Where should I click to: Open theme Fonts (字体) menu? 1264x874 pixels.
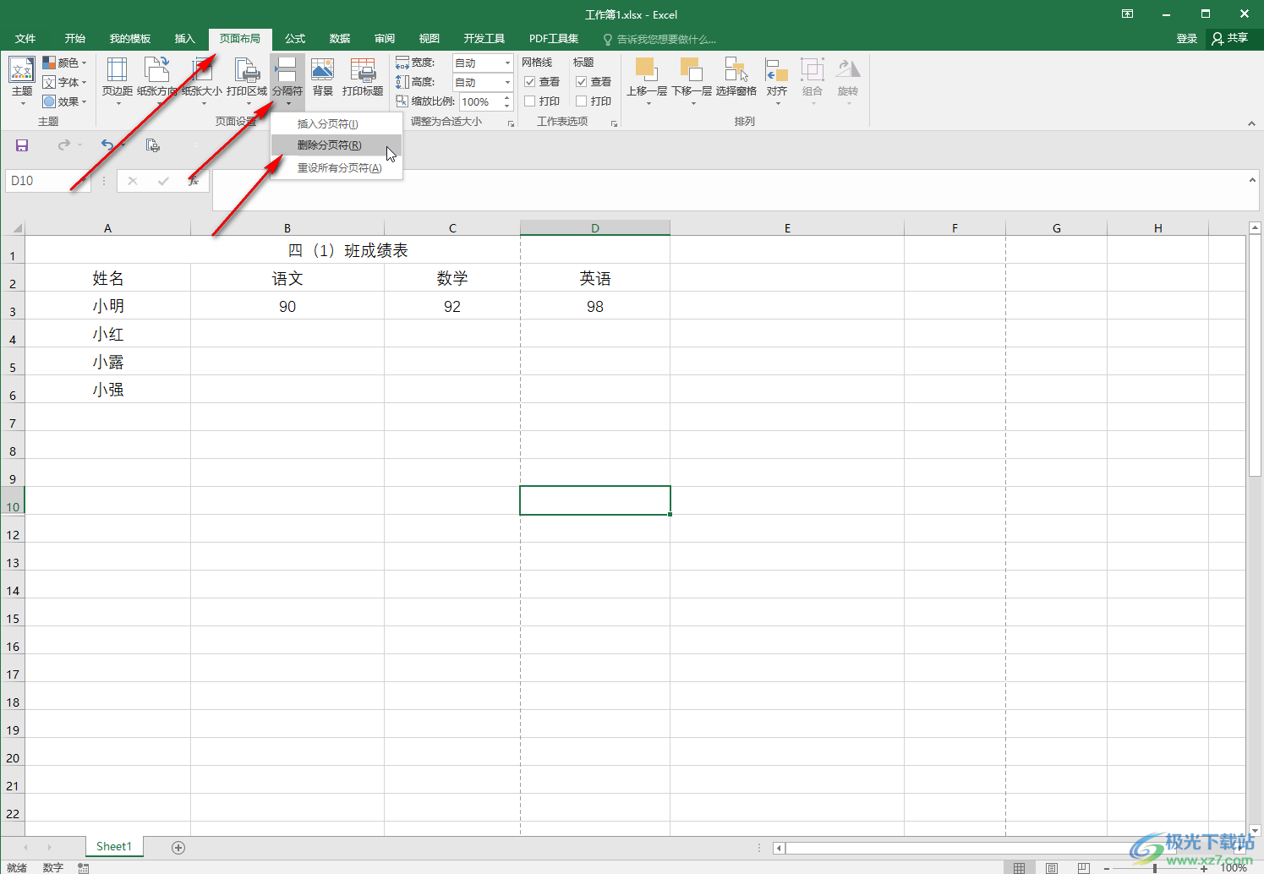click(65, 82)
